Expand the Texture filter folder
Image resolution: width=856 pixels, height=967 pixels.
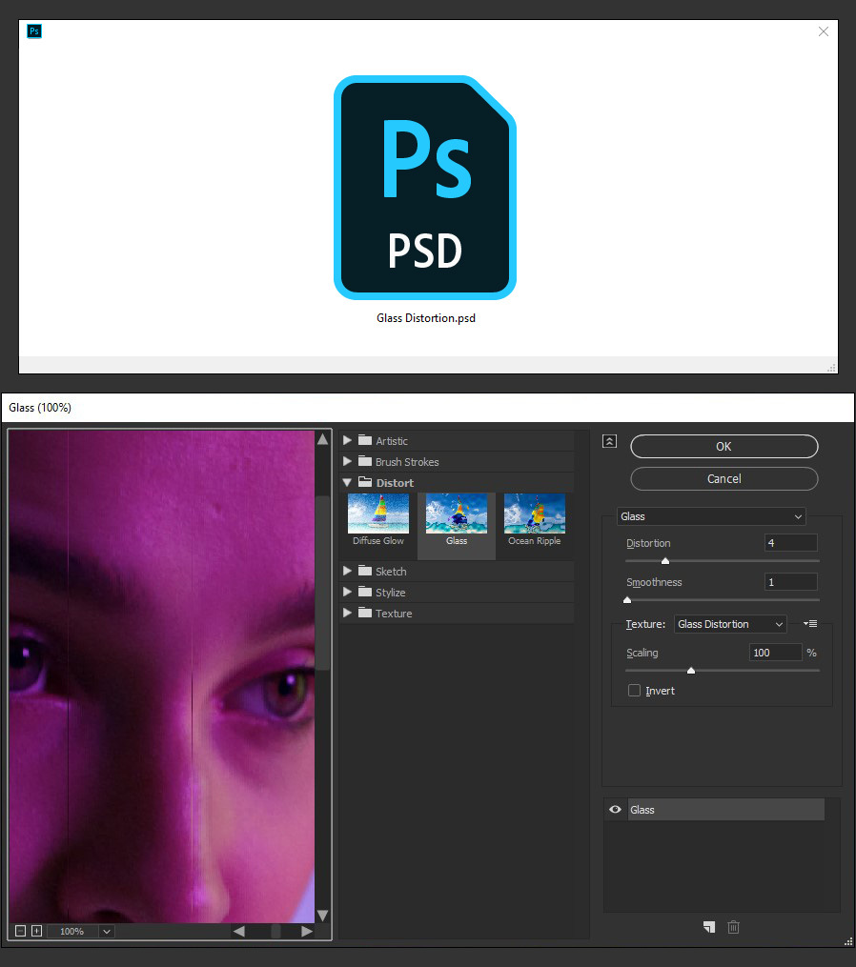[x=348, y=613]
